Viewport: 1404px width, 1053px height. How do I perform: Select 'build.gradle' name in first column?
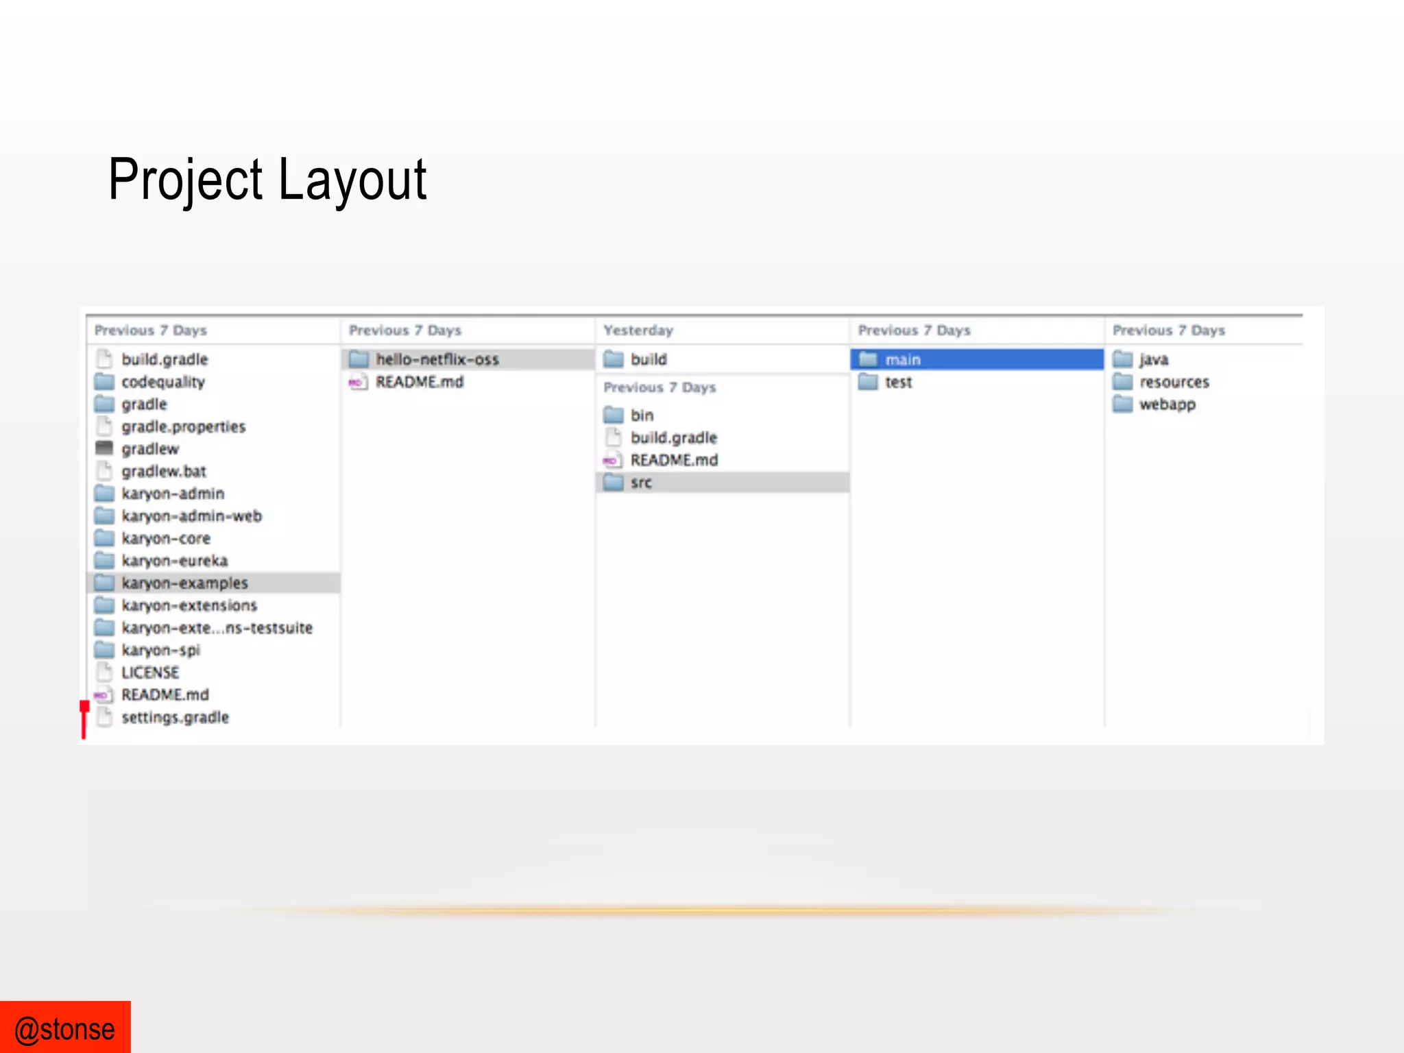tap(165, 359)
